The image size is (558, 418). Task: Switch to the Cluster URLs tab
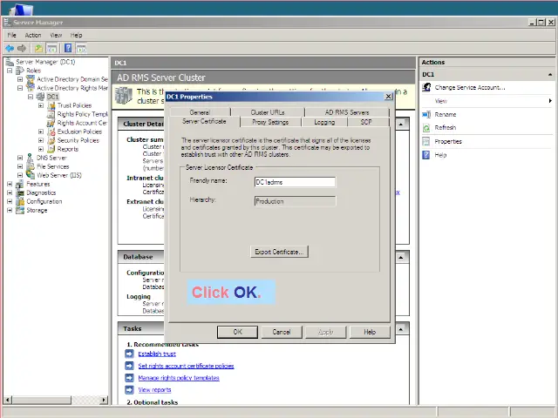click(268, 112)
